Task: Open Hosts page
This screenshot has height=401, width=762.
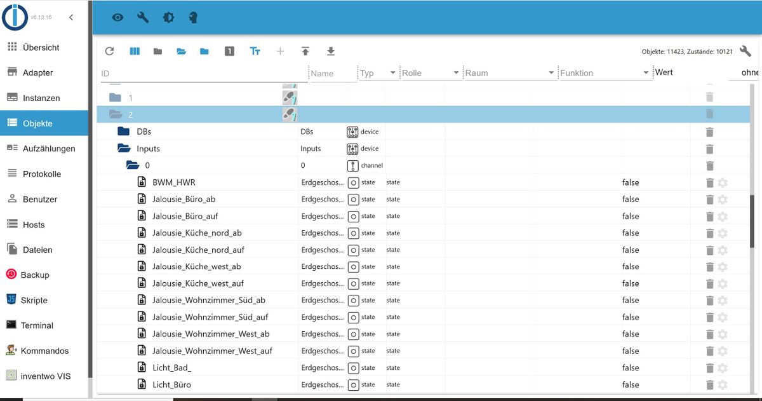Action: [x=43, y=224]
